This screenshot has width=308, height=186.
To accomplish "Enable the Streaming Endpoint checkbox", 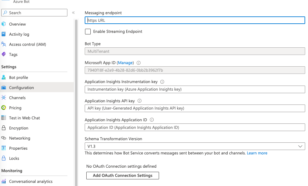I will tap(88, 32).
